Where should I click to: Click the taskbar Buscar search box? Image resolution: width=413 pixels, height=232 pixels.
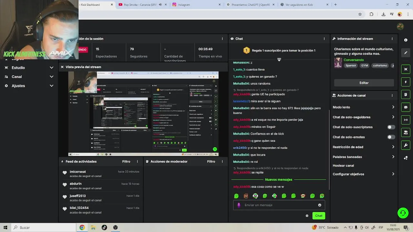(44, 227)
